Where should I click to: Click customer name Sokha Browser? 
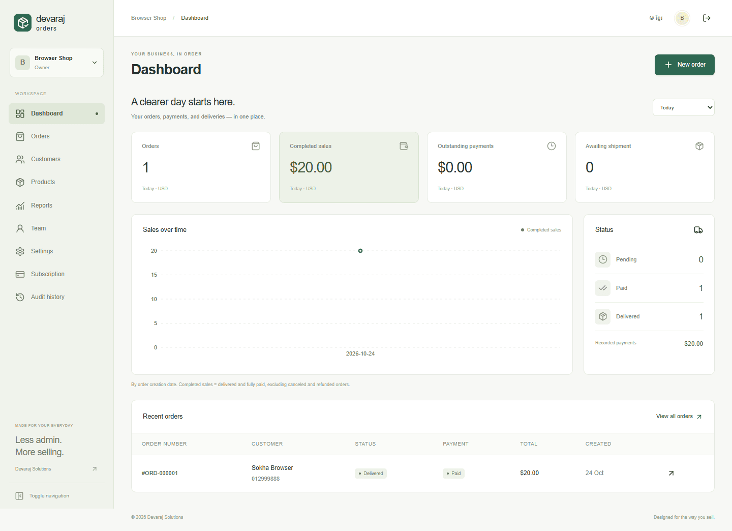272,468
